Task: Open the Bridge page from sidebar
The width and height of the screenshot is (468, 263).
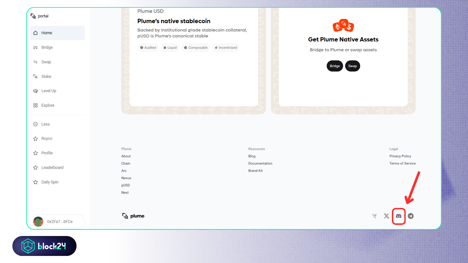Action: 47,47
